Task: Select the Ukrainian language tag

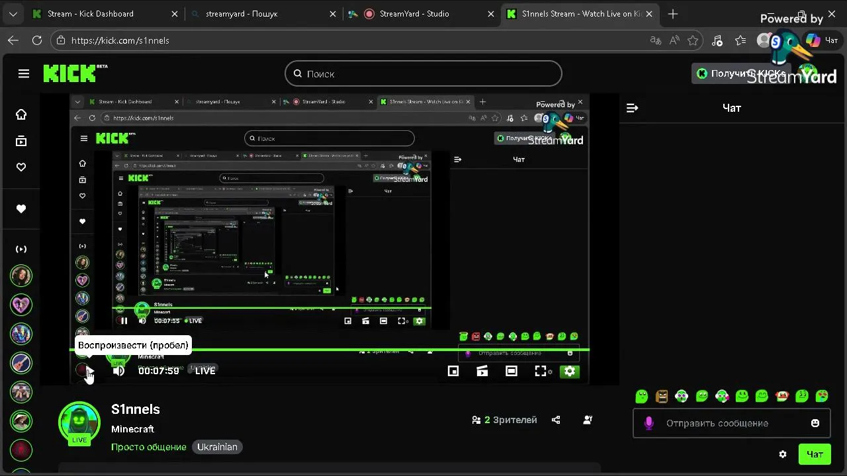Action: [217, 447]
